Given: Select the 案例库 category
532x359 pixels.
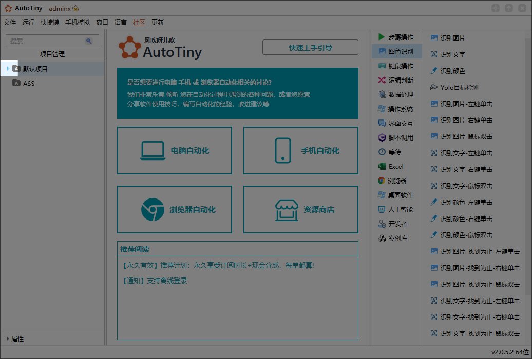Looking at the screenshot, I should [396, 238].
